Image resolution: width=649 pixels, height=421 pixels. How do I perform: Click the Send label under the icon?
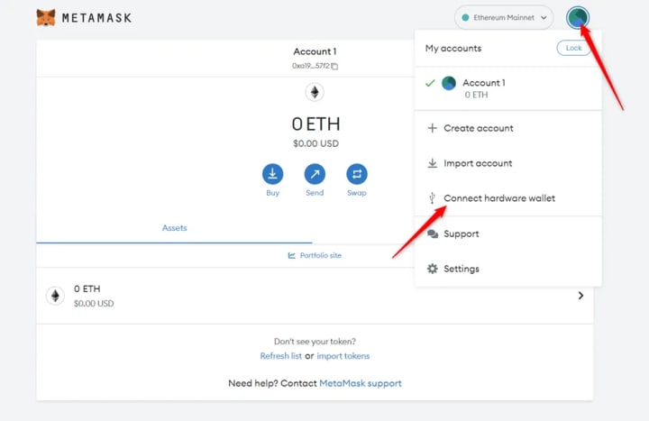[315, 193]
